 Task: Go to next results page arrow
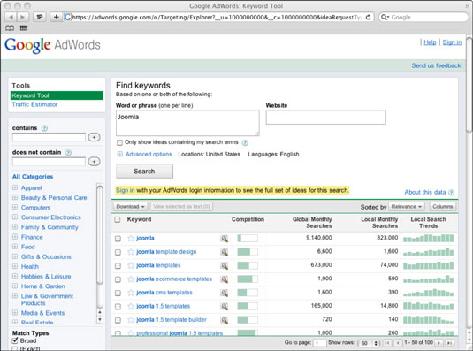pos(439,343)
